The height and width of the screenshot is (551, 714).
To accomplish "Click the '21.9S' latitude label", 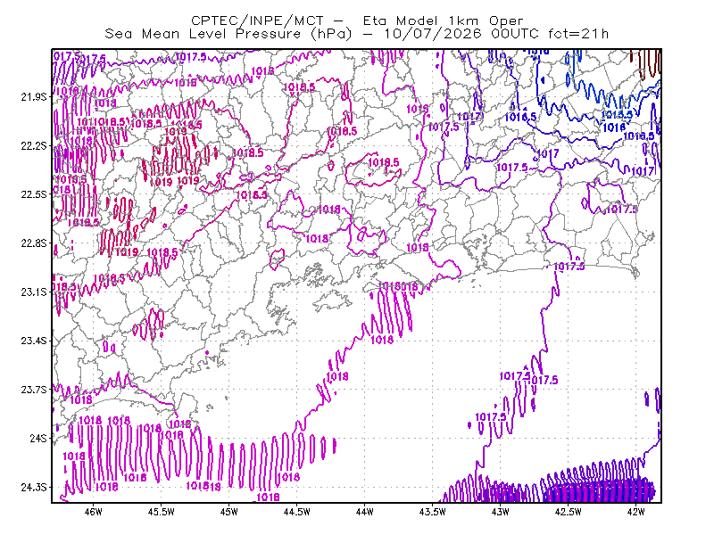I will pos(34,96).
